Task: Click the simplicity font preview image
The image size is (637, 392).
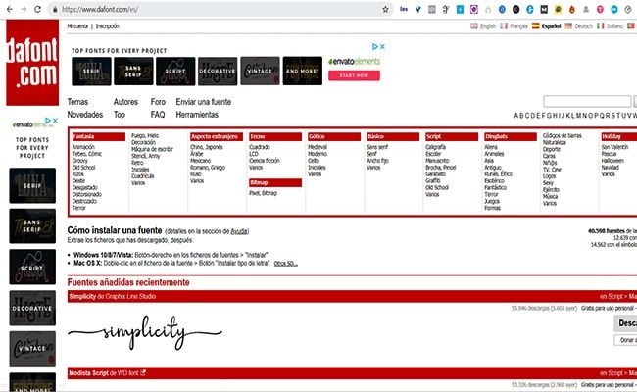Action: point(145,332)
